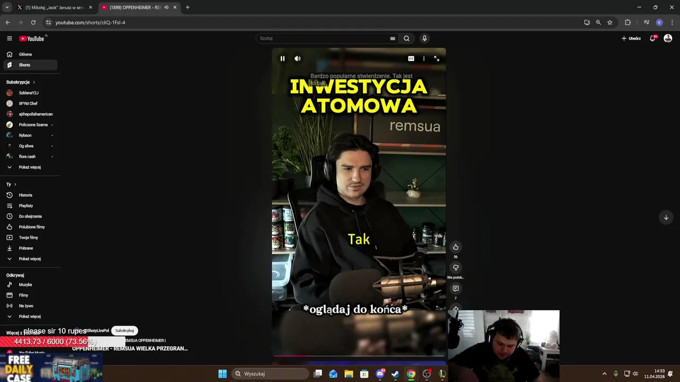
Task: Open Polubione filmy liked videos
Action: tap(30, 227)
